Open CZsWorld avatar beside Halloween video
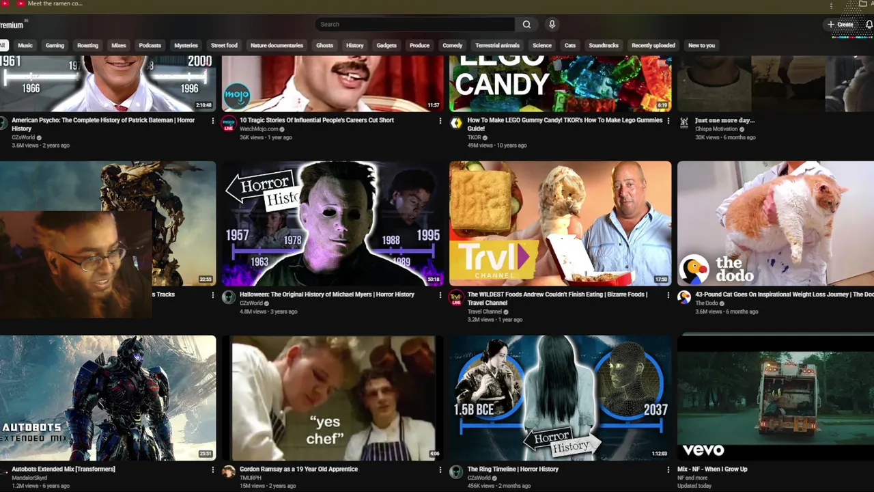This screenshot has width=874, height=492. (229, 297)
